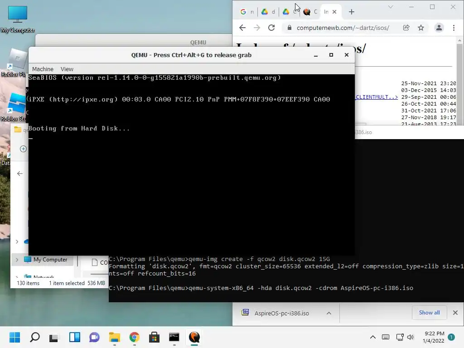Expand the OneDrive tree node in Explorer
Viewport: 464px width, 348px height.
pyautogui.click(x=17, y=242)
